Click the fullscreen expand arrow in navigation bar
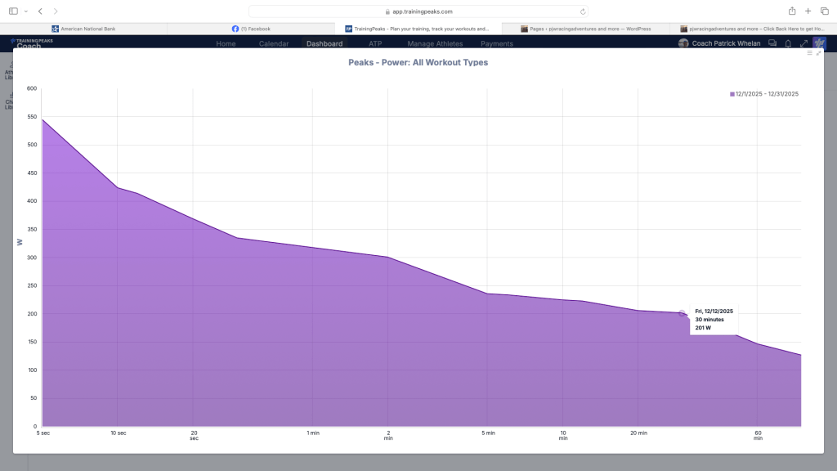837x471 pixels. point(804,43)
